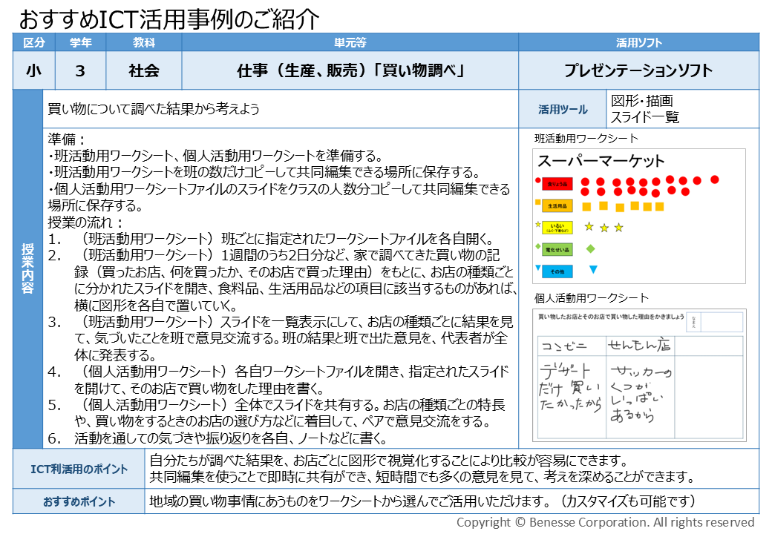This screenshot has width=772, height=534.
Task: Click the red circle marker for 食りょう品
Action: [585, 182]
